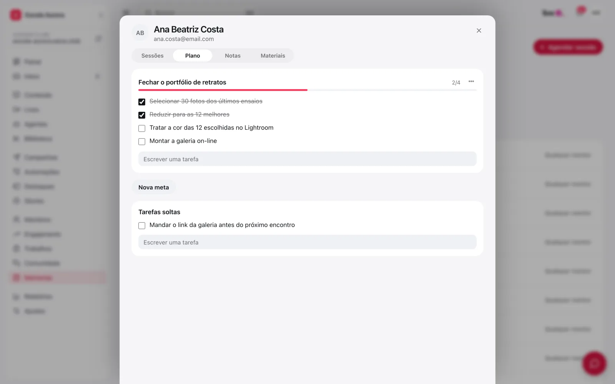Click the AB avatar
The height and width of the screenshot is (384, 615).
(x=140, y=33)
